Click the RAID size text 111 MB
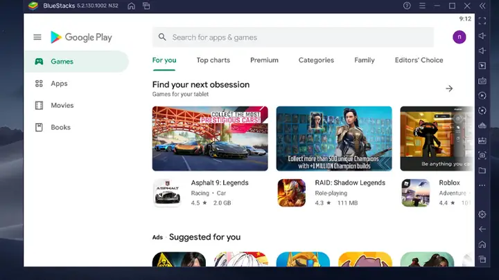Screen dimensions: 499x280 pos(347,203)
